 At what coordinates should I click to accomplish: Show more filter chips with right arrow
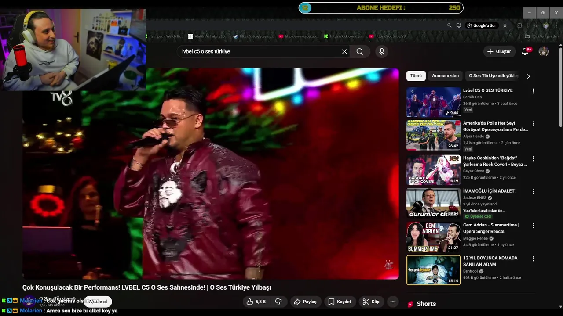click(528, 76)
